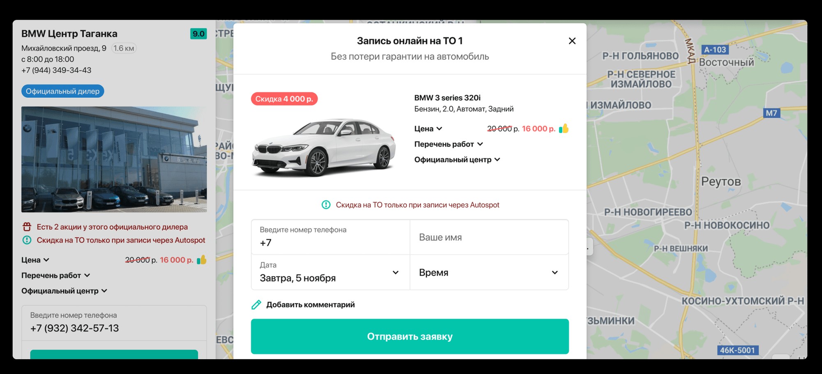Click the BMW dealership photo thumbnail
Viewport: 822px width, 374px height.
point(114,159)
